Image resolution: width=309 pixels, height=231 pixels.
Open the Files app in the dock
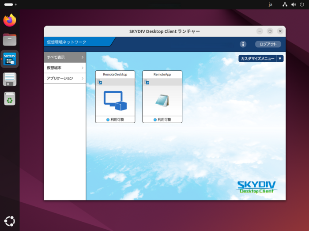click(10, 39)
